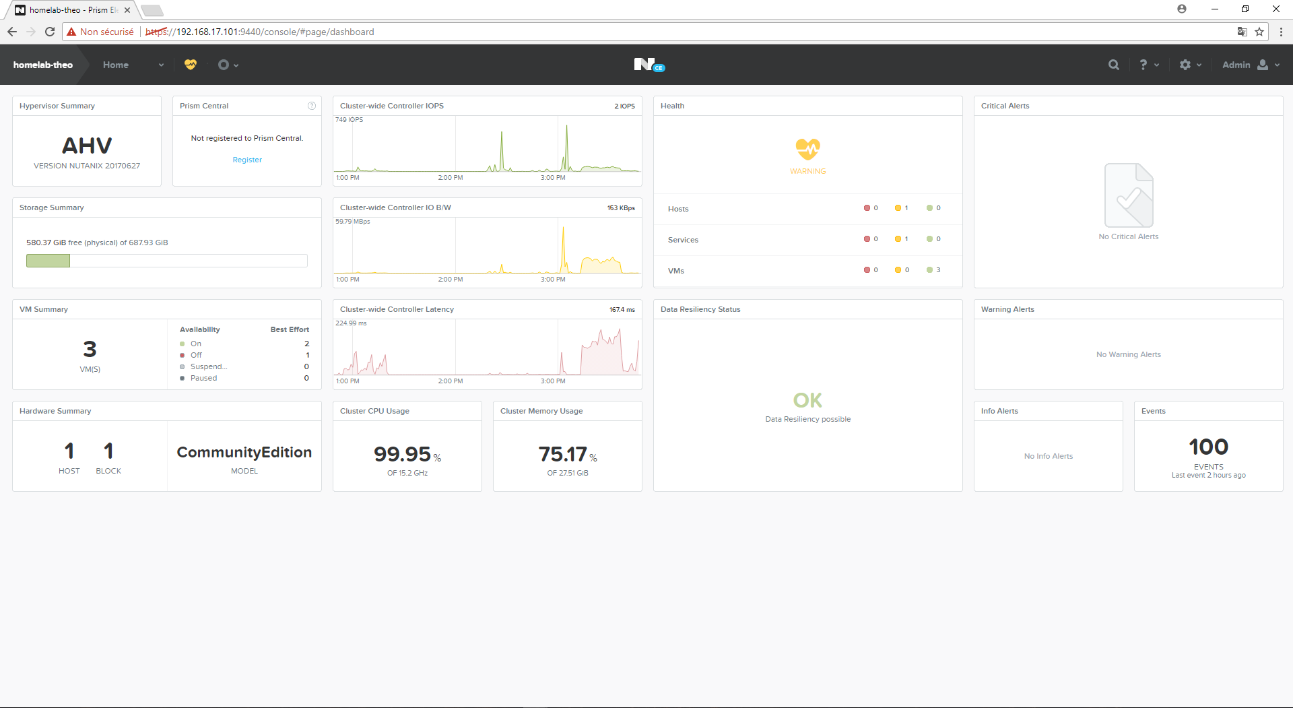Click the CommunityEdition model text
Screen dimensions: 1293x708
244,452
